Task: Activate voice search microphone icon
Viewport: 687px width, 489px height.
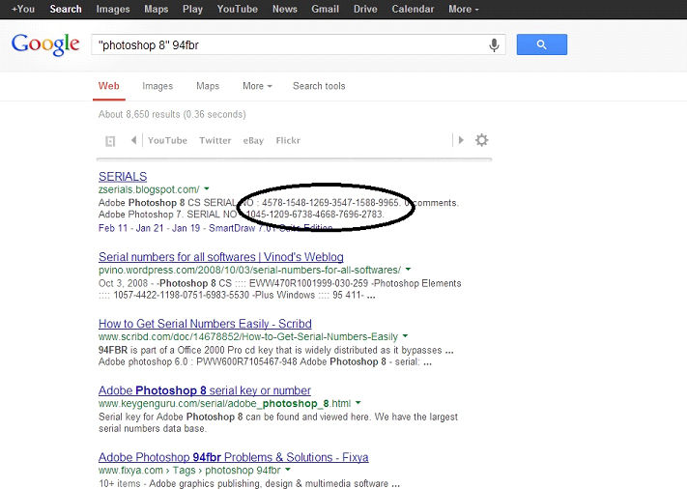Action: 494,44
